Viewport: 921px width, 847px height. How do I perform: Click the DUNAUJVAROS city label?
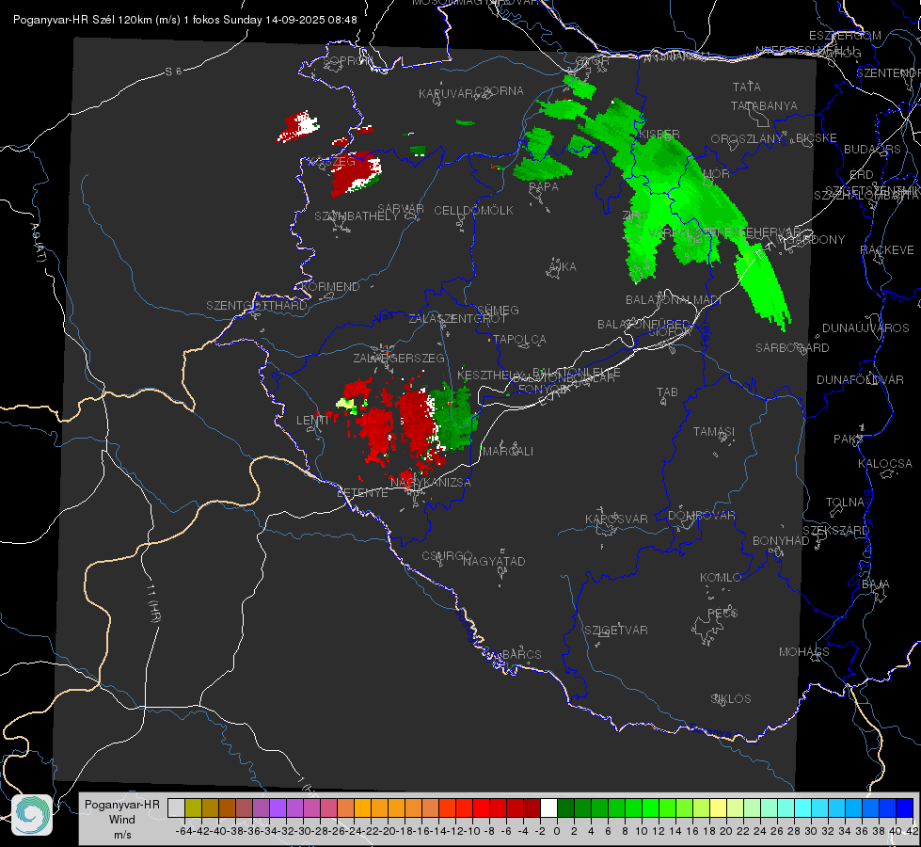tap(865, 328)
